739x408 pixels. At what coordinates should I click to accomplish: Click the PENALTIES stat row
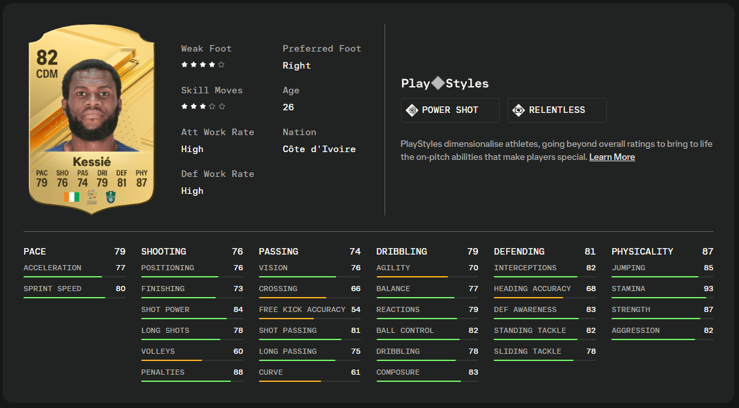pyautogui.click(x=192, y=375)
